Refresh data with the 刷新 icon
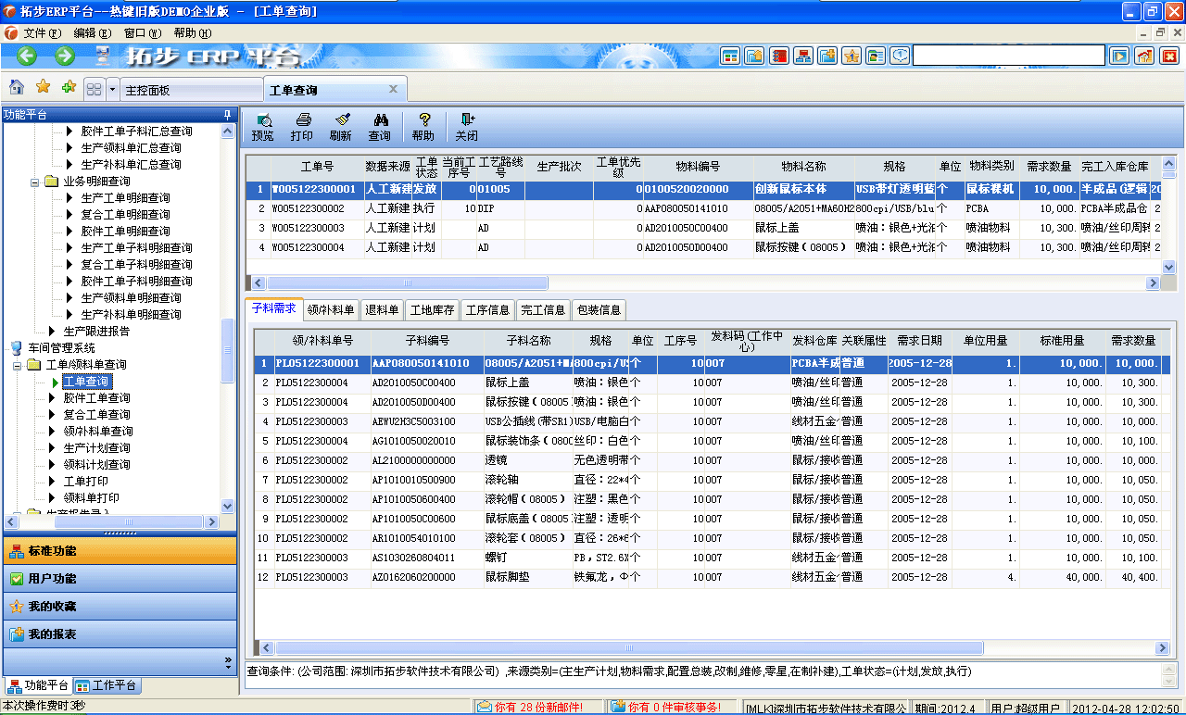This screenshot has width=1186, height=715. [x=344, y=125]
